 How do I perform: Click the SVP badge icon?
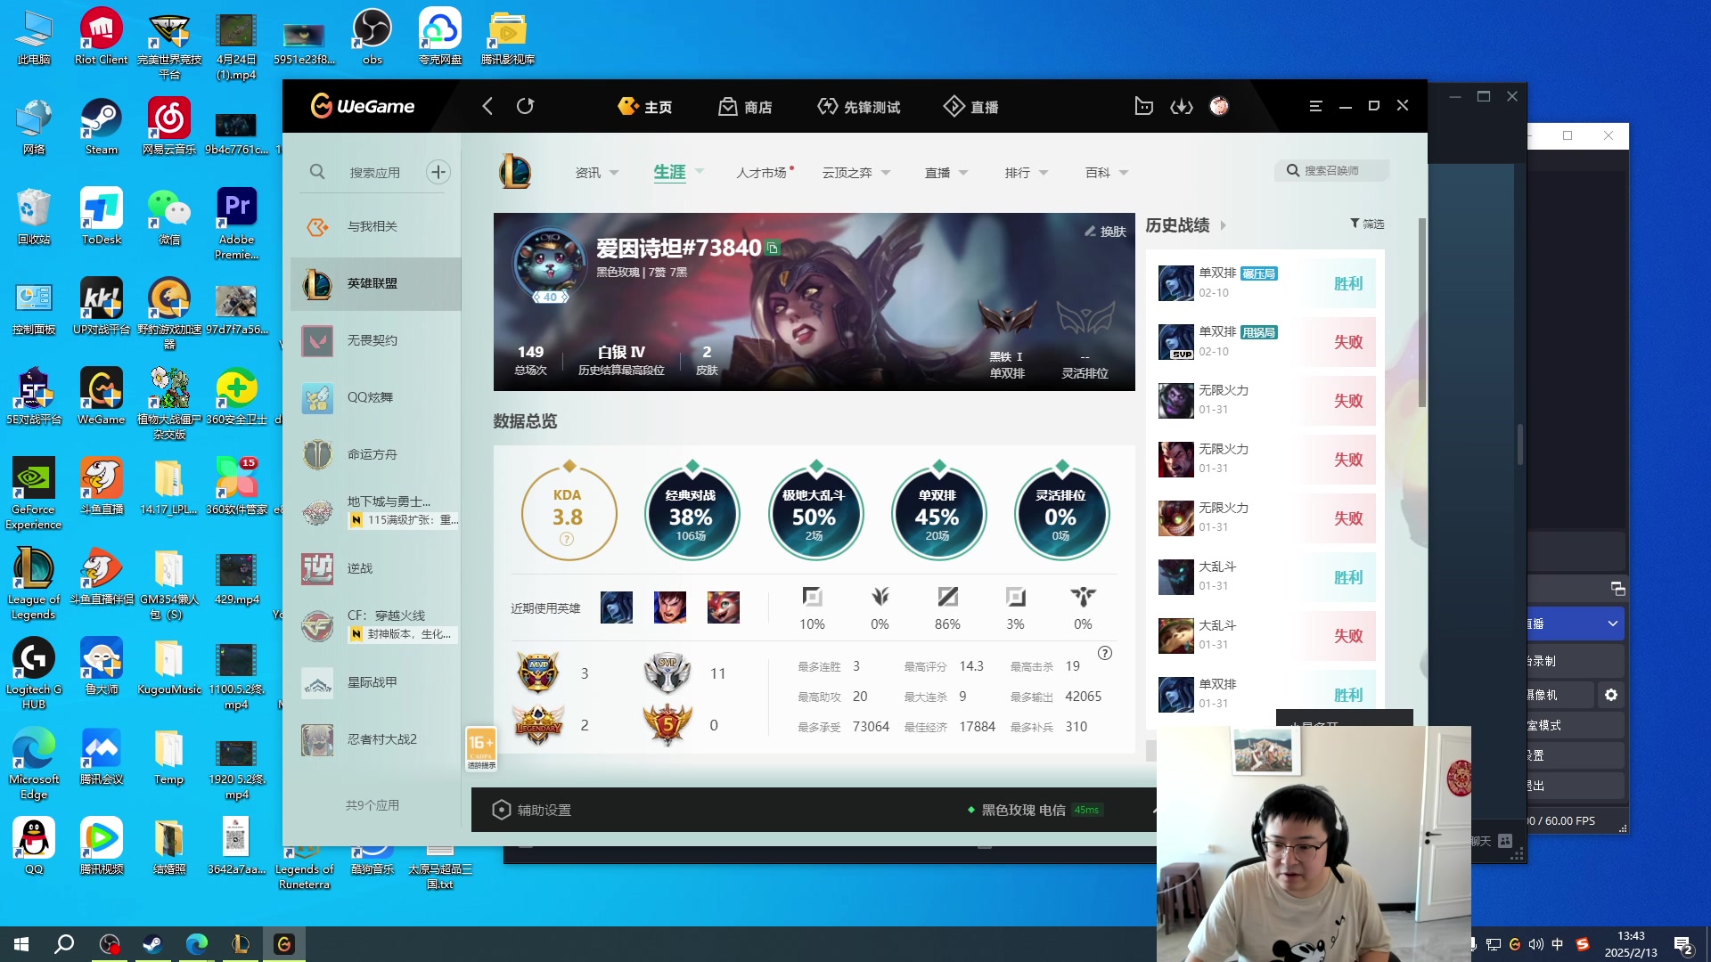coord(667,673)
